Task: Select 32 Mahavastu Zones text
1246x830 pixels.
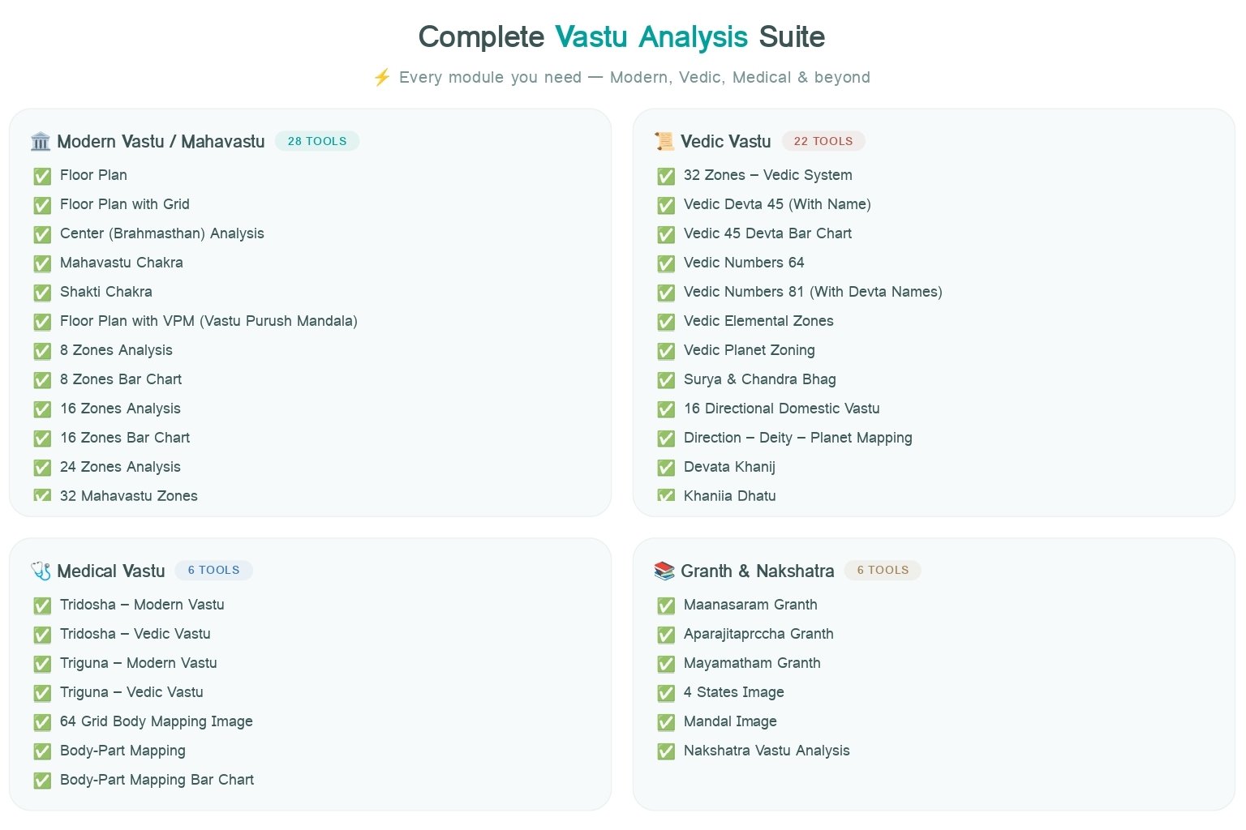Action: (129, 496)
